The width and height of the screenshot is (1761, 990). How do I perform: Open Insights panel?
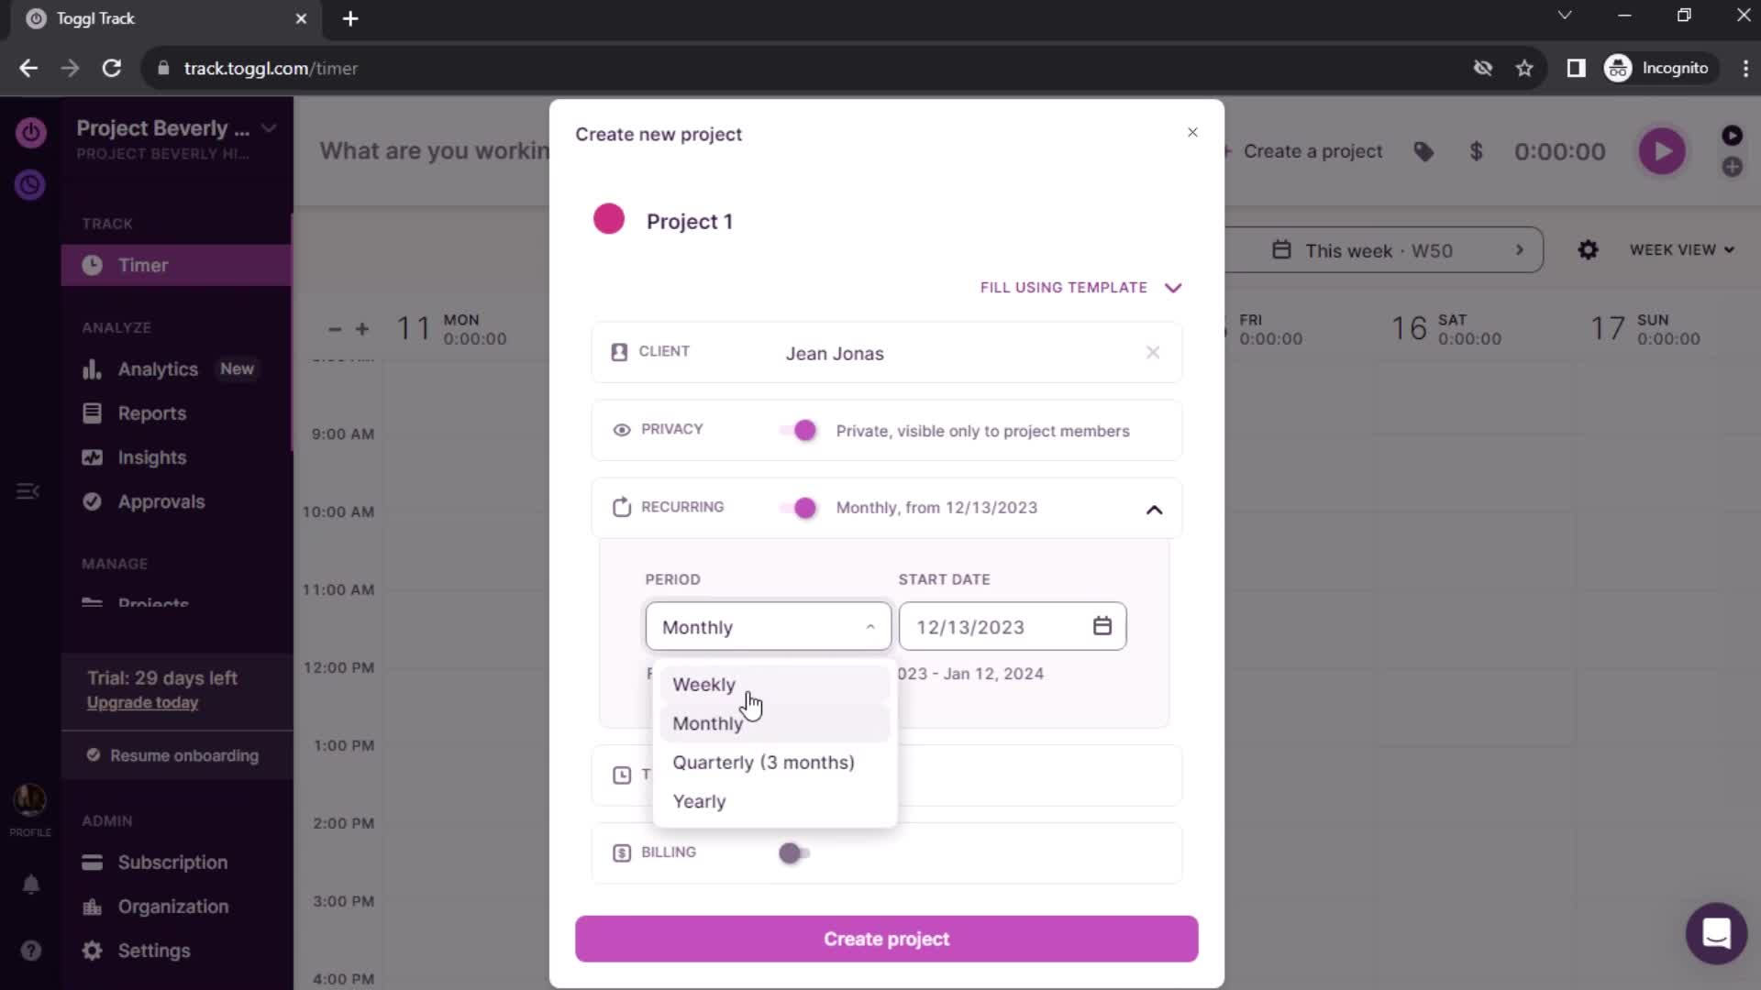(x=152, y=456)
